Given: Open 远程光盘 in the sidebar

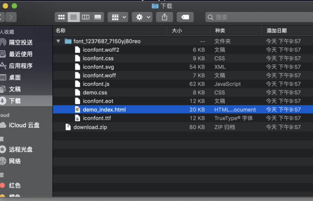Looking at the screenshot, I should point(21,150).
